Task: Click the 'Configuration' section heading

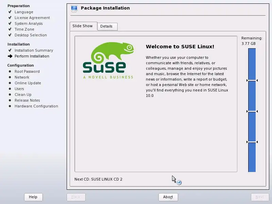Action: 20,65
